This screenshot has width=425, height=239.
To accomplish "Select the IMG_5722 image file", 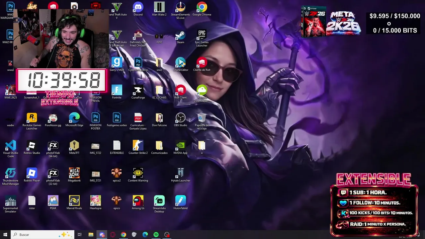I will [95, 148].
